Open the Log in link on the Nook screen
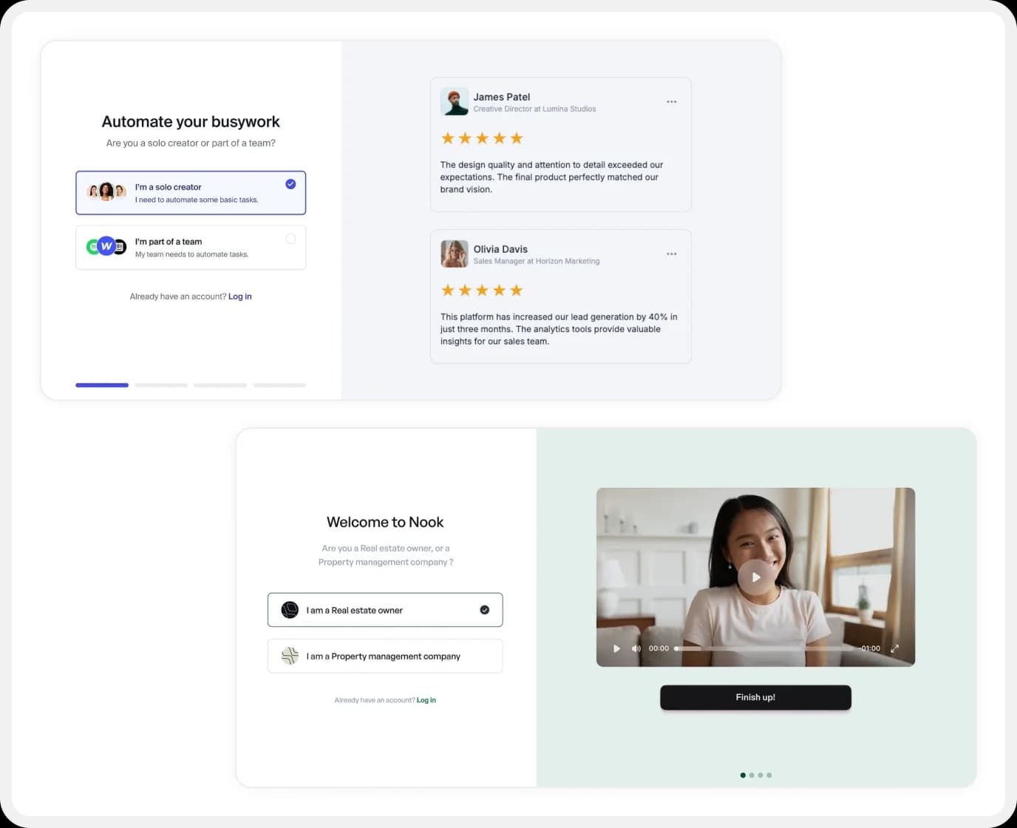 click(426, 699)
